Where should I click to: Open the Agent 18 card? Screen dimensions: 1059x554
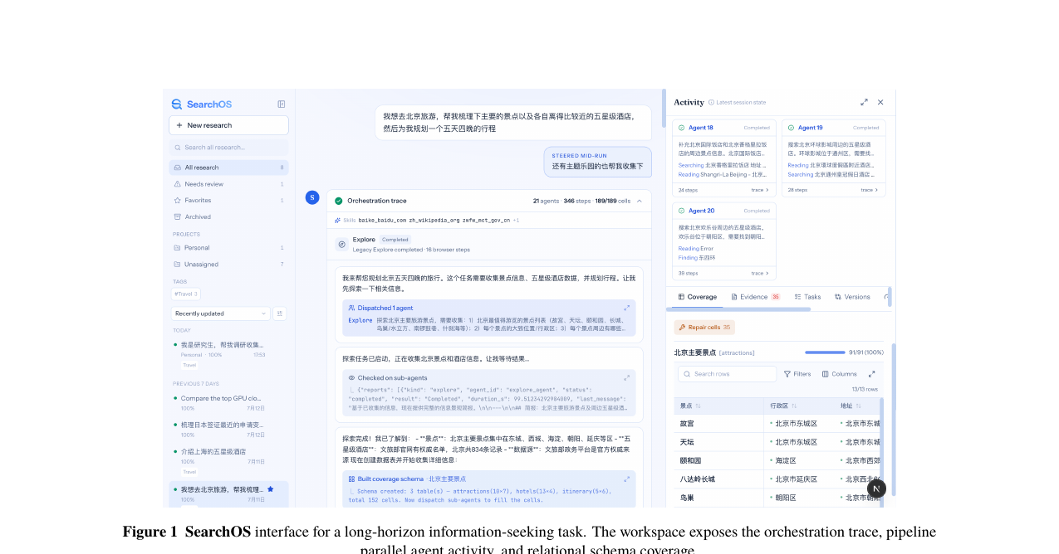click(x=724, y=158)
